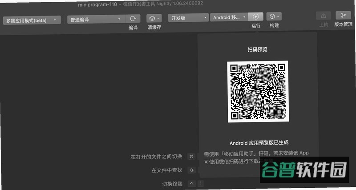Click the 上传 upload icon
The image size is (356, 190).
click(x=324, y=16)
